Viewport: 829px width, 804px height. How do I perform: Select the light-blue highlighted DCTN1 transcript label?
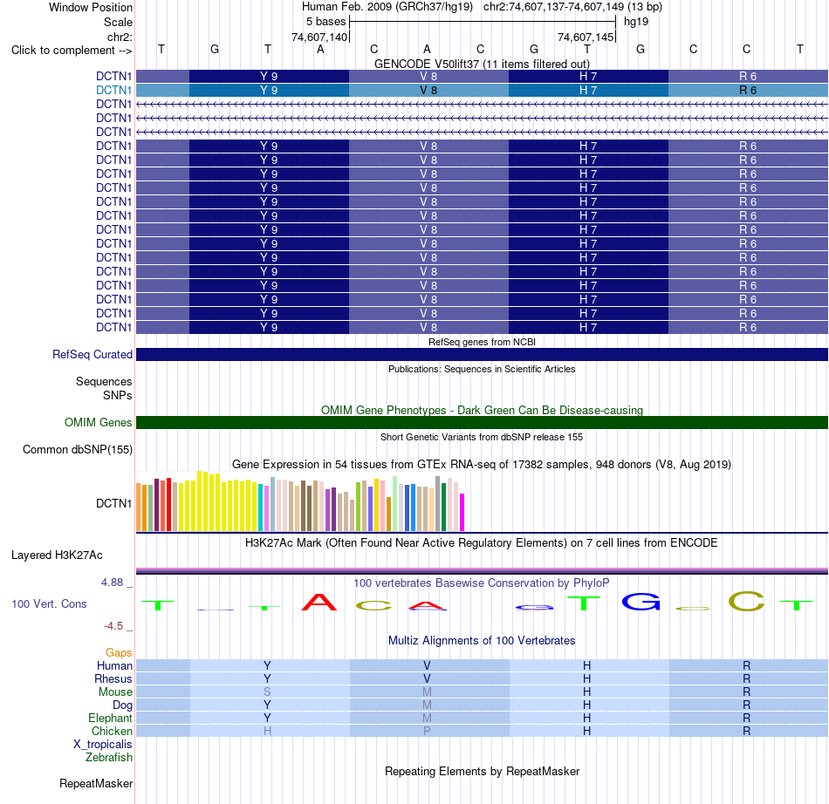[113, 91]
